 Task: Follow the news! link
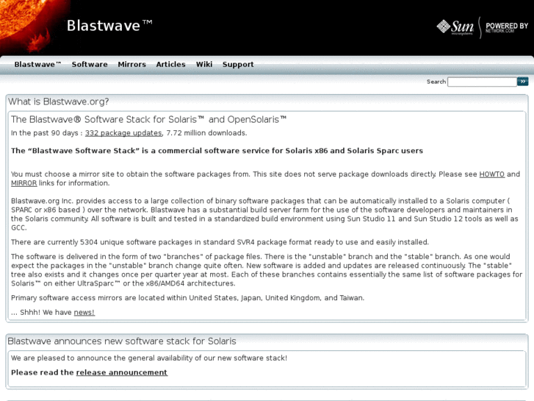[x=84, y=312]
